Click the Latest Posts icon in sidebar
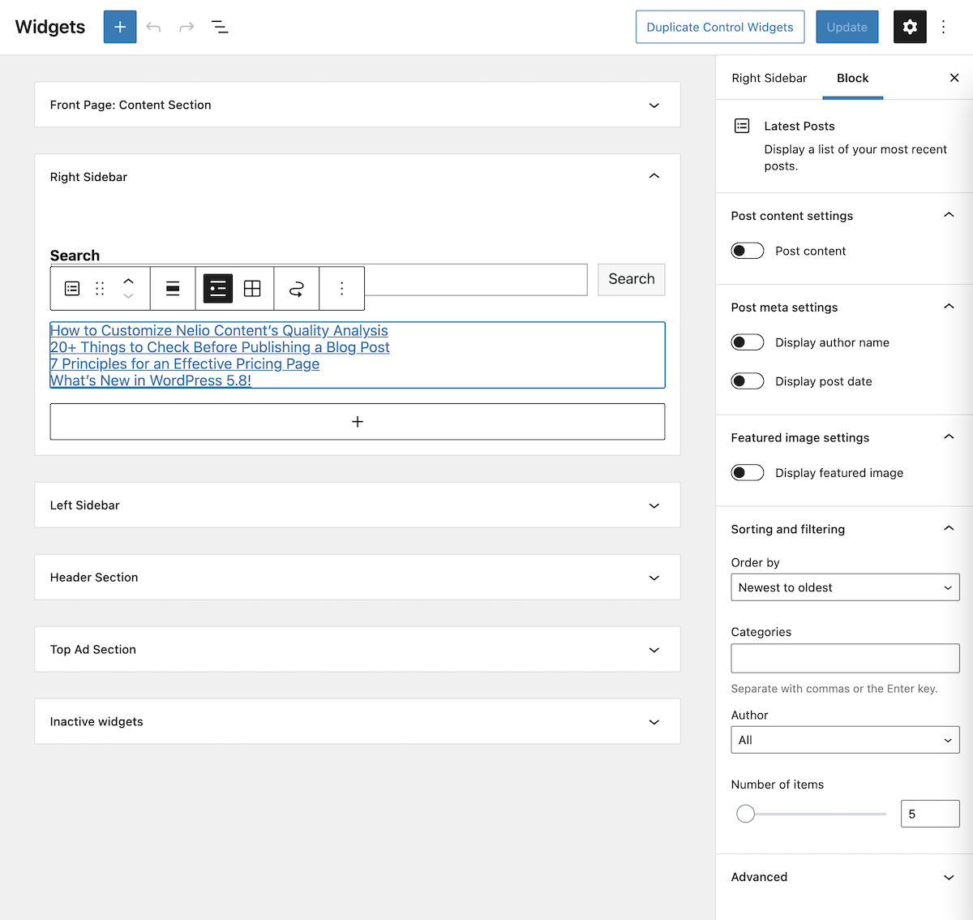The image size is (973, 920). (742, 126)
